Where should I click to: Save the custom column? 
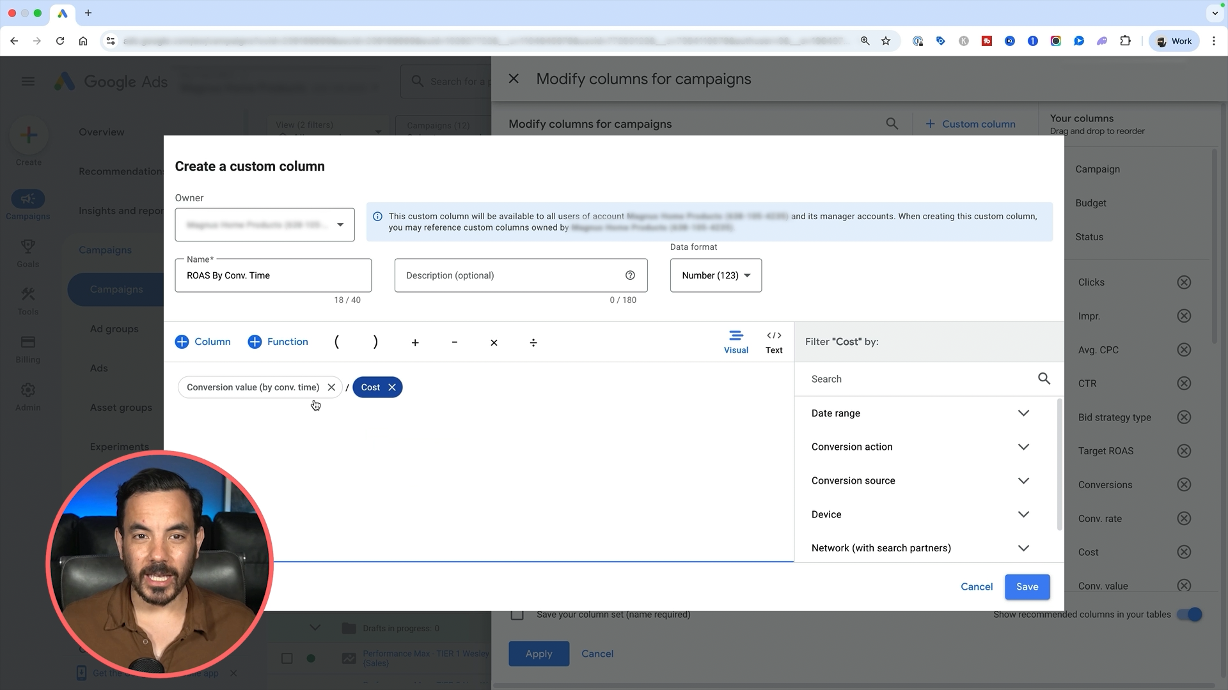click(1027, 586)
